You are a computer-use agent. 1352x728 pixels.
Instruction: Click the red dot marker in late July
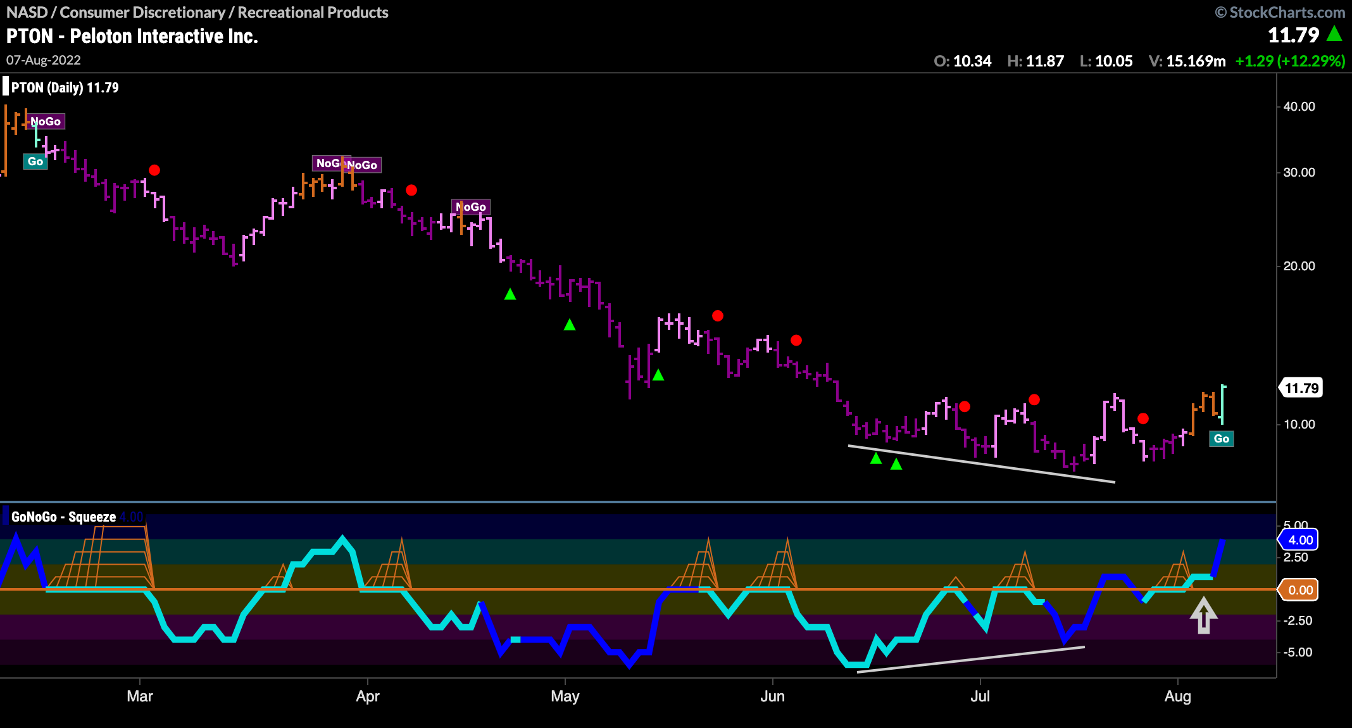point(1143,418)
